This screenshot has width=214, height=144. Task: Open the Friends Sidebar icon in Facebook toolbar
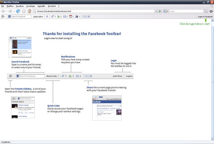3,16
